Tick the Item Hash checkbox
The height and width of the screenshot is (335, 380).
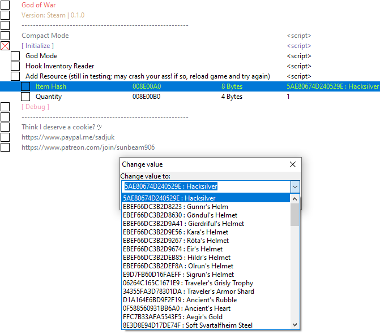pyautogui.click(x=25, y=86)
